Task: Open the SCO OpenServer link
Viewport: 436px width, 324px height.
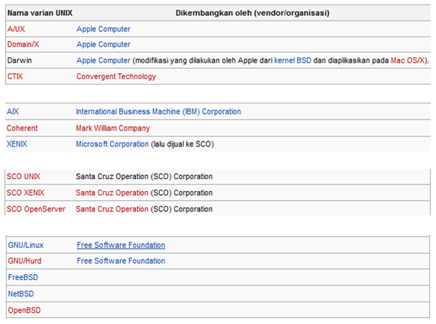Action: tap(36, 209)
